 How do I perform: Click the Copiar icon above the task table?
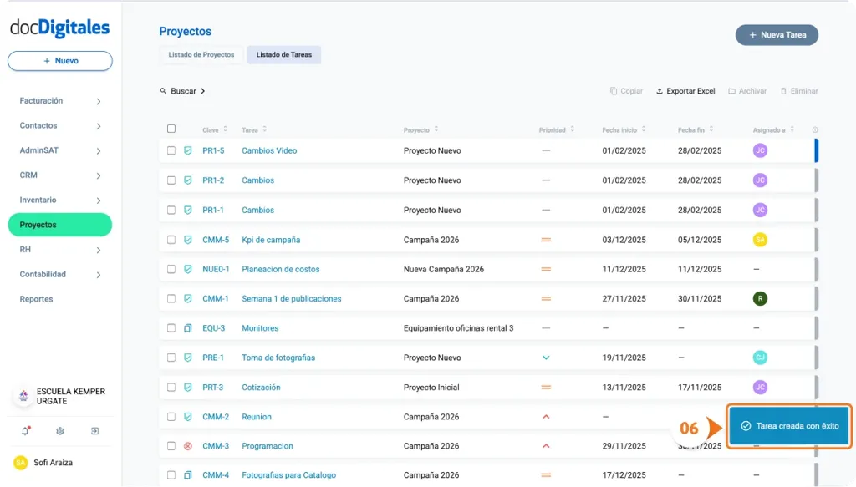coord(615,90)
